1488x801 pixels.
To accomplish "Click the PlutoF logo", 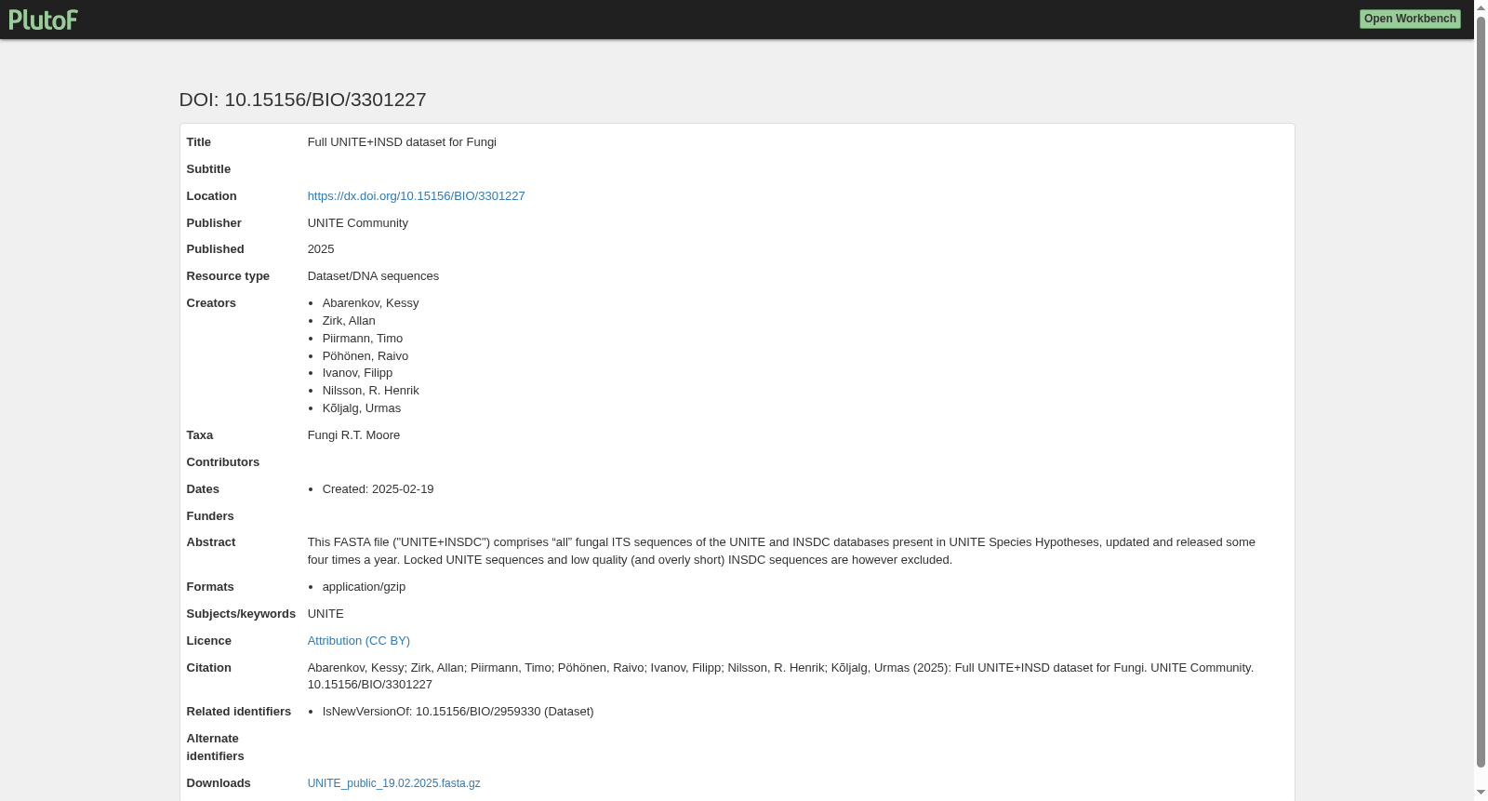I will 44,20.
